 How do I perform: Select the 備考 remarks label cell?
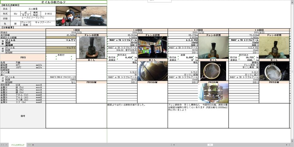[x=23, y=116]
